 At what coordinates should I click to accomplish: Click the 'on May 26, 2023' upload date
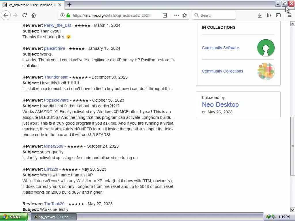217,112
